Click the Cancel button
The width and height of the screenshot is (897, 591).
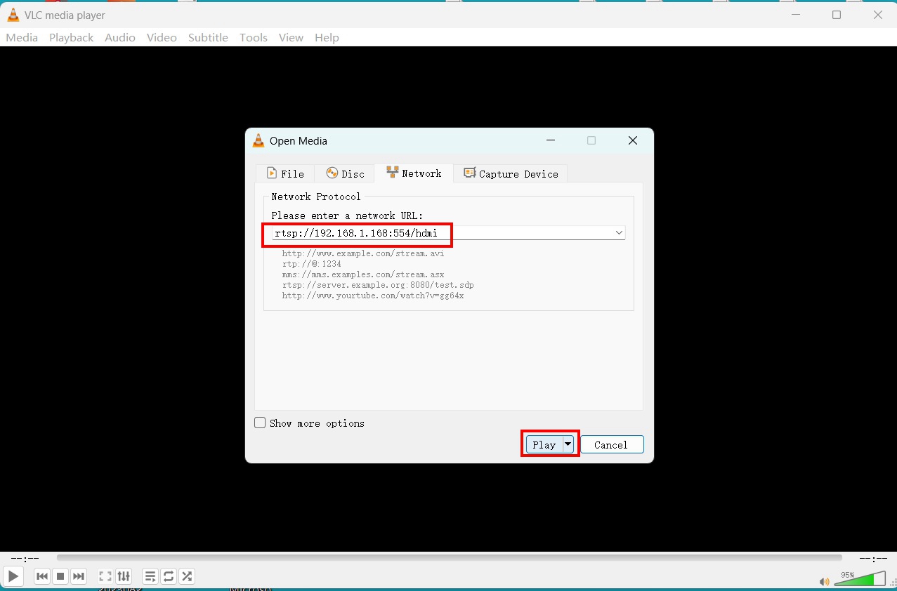point(611,444)
